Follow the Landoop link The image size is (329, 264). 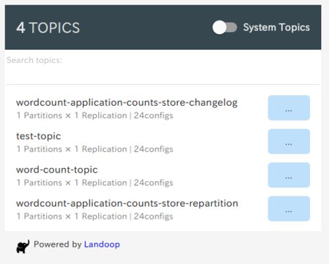pyautogui.click(x=102, y=244)
